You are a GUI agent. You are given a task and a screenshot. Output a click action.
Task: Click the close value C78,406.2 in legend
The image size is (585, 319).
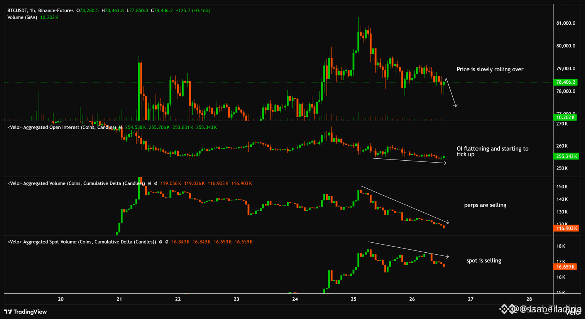162,10
